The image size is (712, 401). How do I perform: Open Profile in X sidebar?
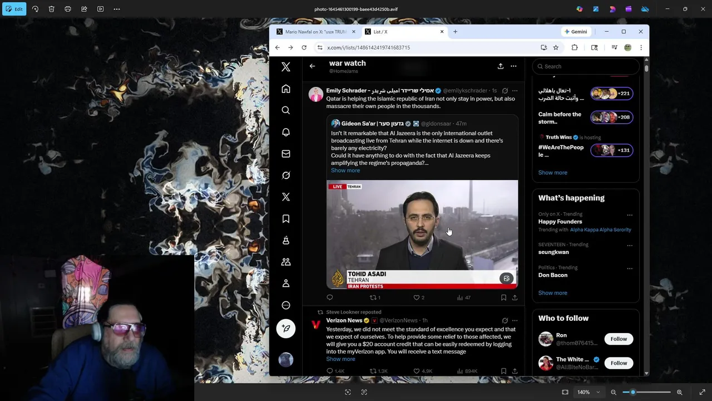coord(286,283)
